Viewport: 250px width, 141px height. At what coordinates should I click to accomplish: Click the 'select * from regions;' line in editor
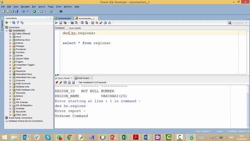click(87, 43)
